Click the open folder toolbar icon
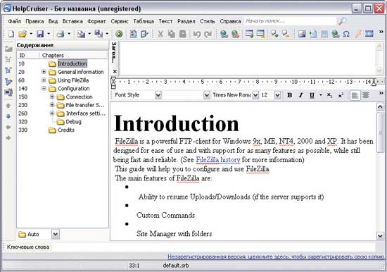 coord(23,34)
